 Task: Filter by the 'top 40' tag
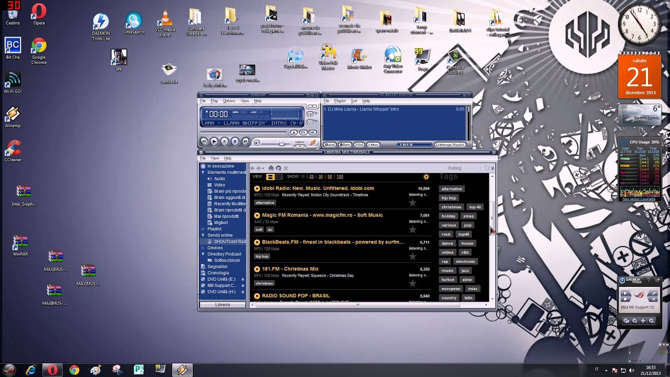(x=475, y=207)
